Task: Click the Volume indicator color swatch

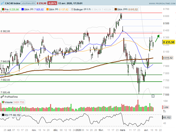Action: pos(3,102)
